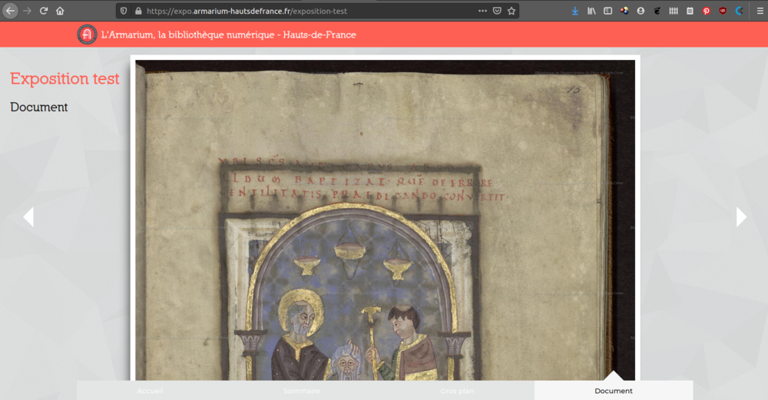Viewport: 768px width, 400px height.
Task: Switch to the Sommaire tab
Action: (x=302, y=391)
